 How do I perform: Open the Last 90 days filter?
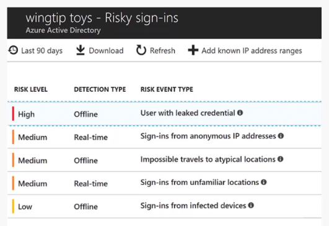pos(35,51)
